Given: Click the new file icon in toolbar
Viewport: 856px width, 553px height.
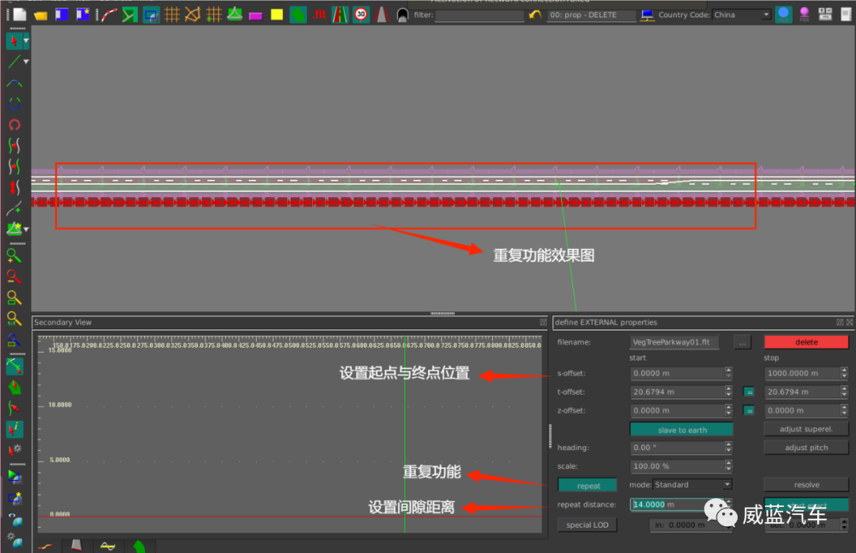Looking at the screenshot, I should [20, 15].
